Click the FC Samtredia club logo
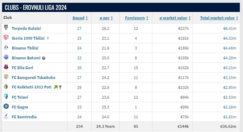The image size is (243, 132). tap(6, 116)
